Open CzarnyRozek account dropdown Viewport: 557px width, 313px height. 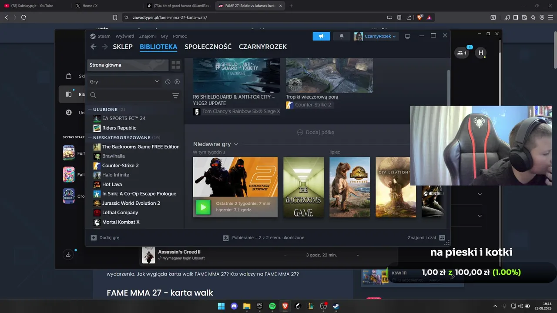(376, 36)
